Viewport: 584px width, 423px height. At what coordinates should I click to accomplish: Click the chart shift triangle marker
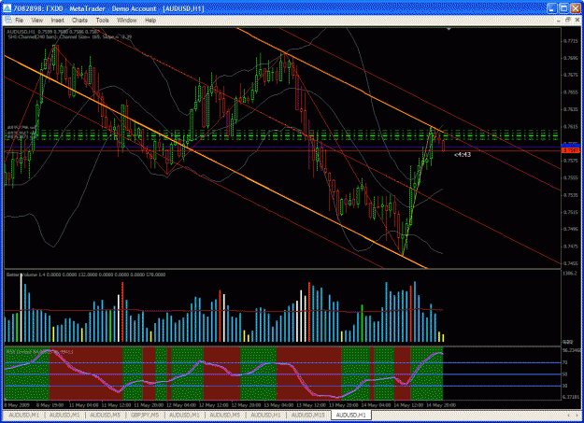449,29
